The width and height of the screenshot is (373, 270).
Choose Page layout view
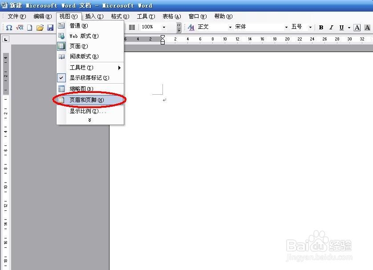90,46
